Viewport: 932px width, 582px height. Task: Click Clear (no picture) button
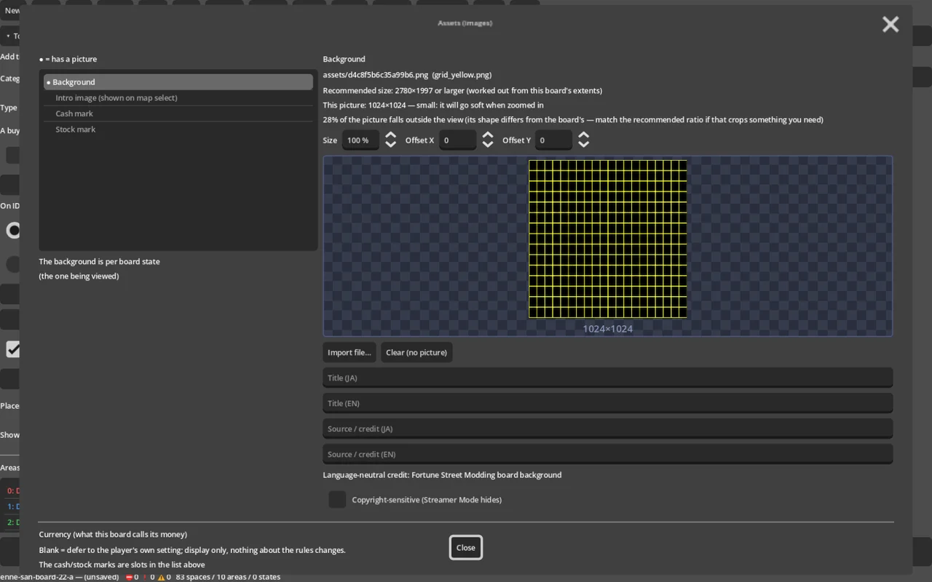coord(416,352)
